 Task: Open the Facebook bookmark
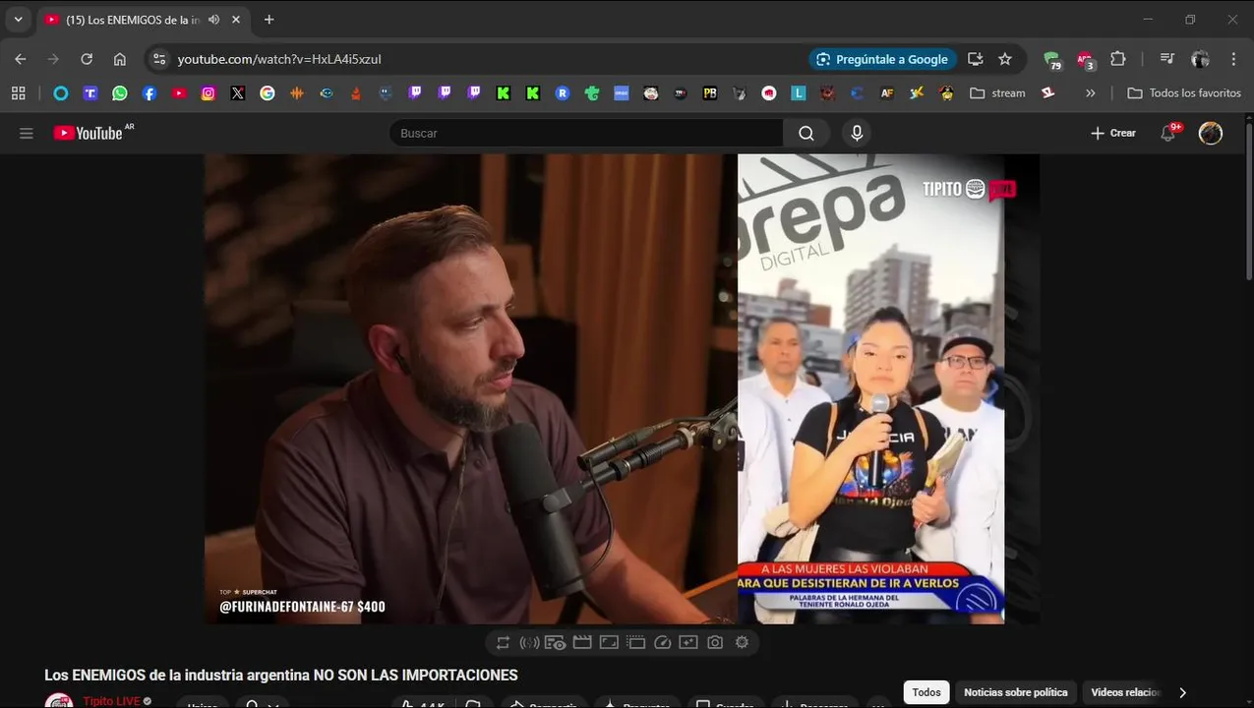(149, 93)
